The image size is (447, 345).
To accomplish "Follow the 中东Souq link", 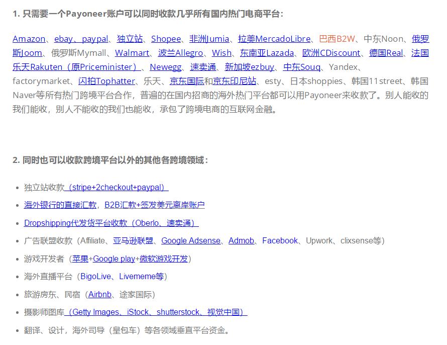I will pos(302,67).
